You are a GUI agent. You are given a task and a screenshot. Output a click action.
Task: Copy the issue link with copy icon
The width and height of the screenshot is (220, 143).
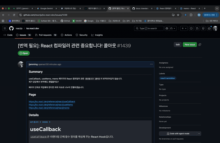click(200, 45)
